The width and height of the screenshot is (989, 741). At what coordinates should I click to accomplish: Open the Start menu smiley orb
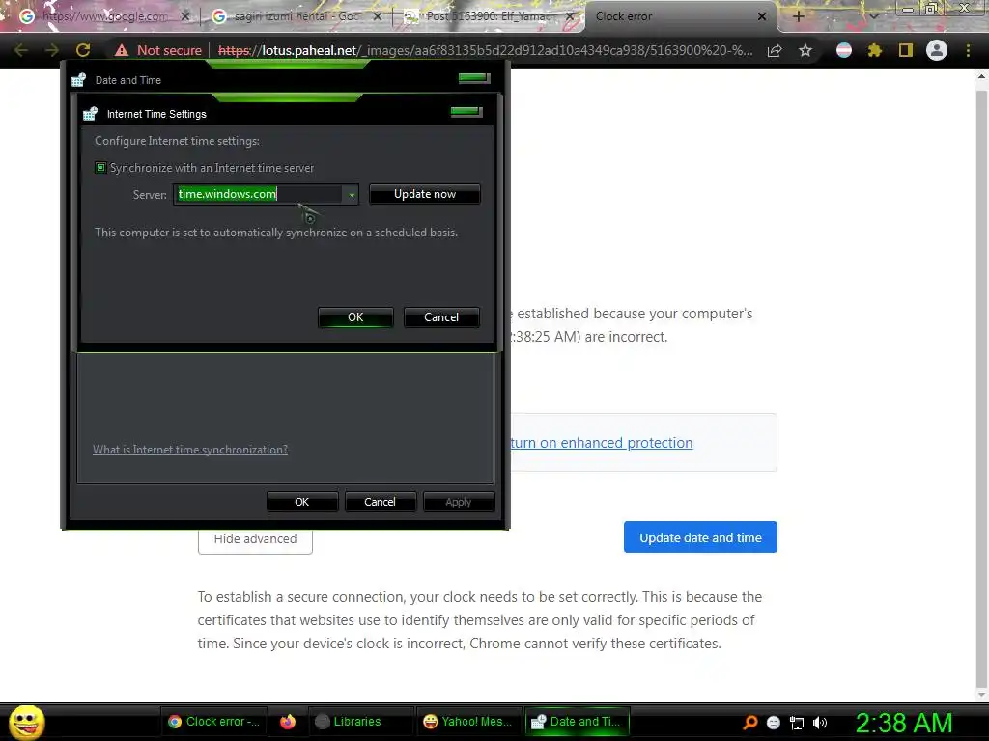[26, 722]
